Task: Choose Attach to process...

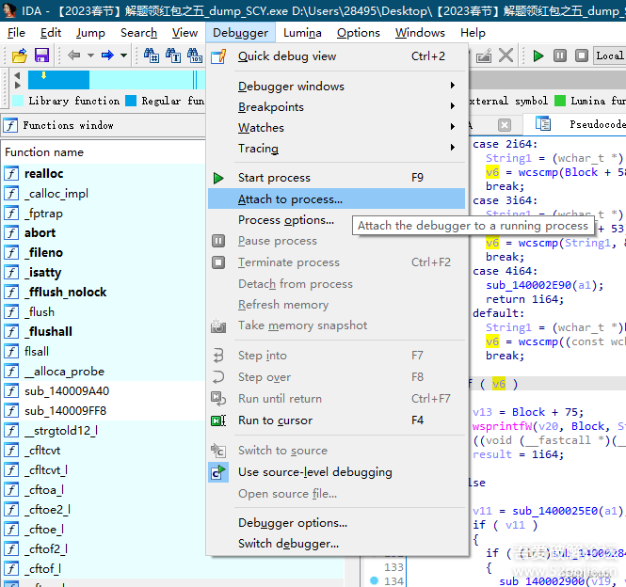Action: 337,198
